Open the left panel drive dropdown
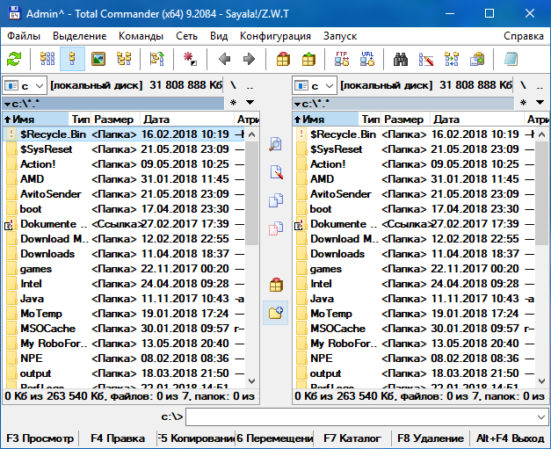The height and width of the screenshot is (449, 551). coord(25,86)
